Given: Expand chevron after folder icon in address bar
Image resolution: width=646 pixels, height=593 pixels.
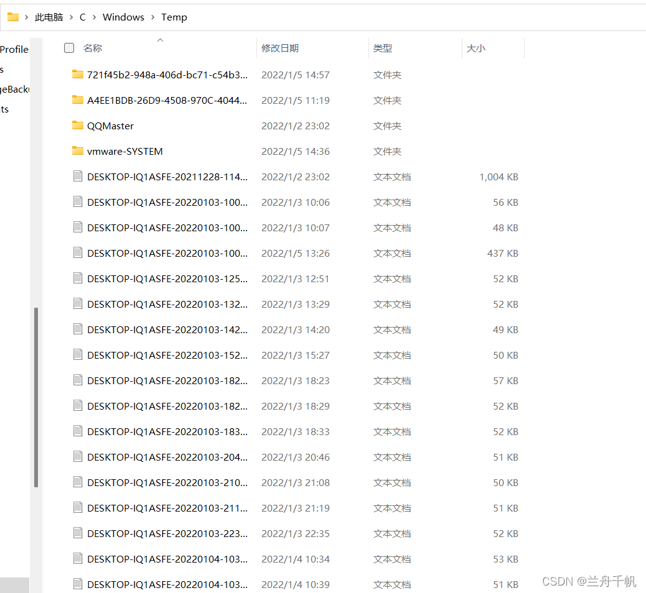Looking at the screenshot, I should 26,17.
